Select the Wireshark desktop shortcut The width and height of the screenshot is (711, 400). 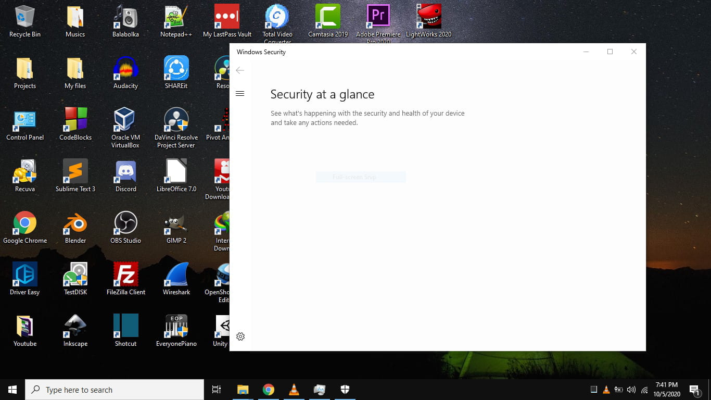176,280
